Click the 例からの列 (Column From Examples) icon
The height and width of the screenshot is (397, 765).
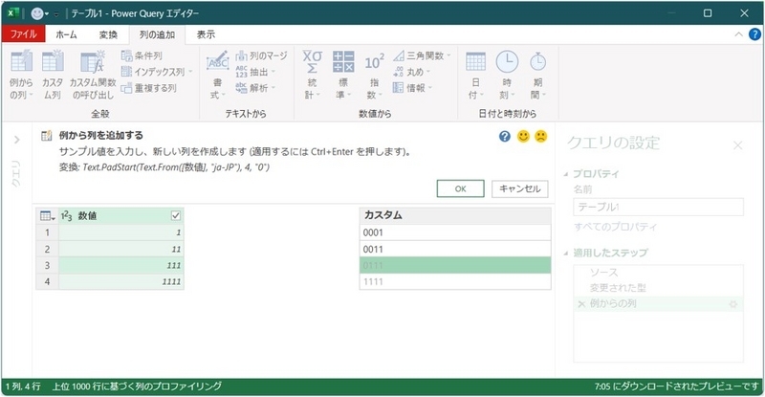(x=21, y=62)
